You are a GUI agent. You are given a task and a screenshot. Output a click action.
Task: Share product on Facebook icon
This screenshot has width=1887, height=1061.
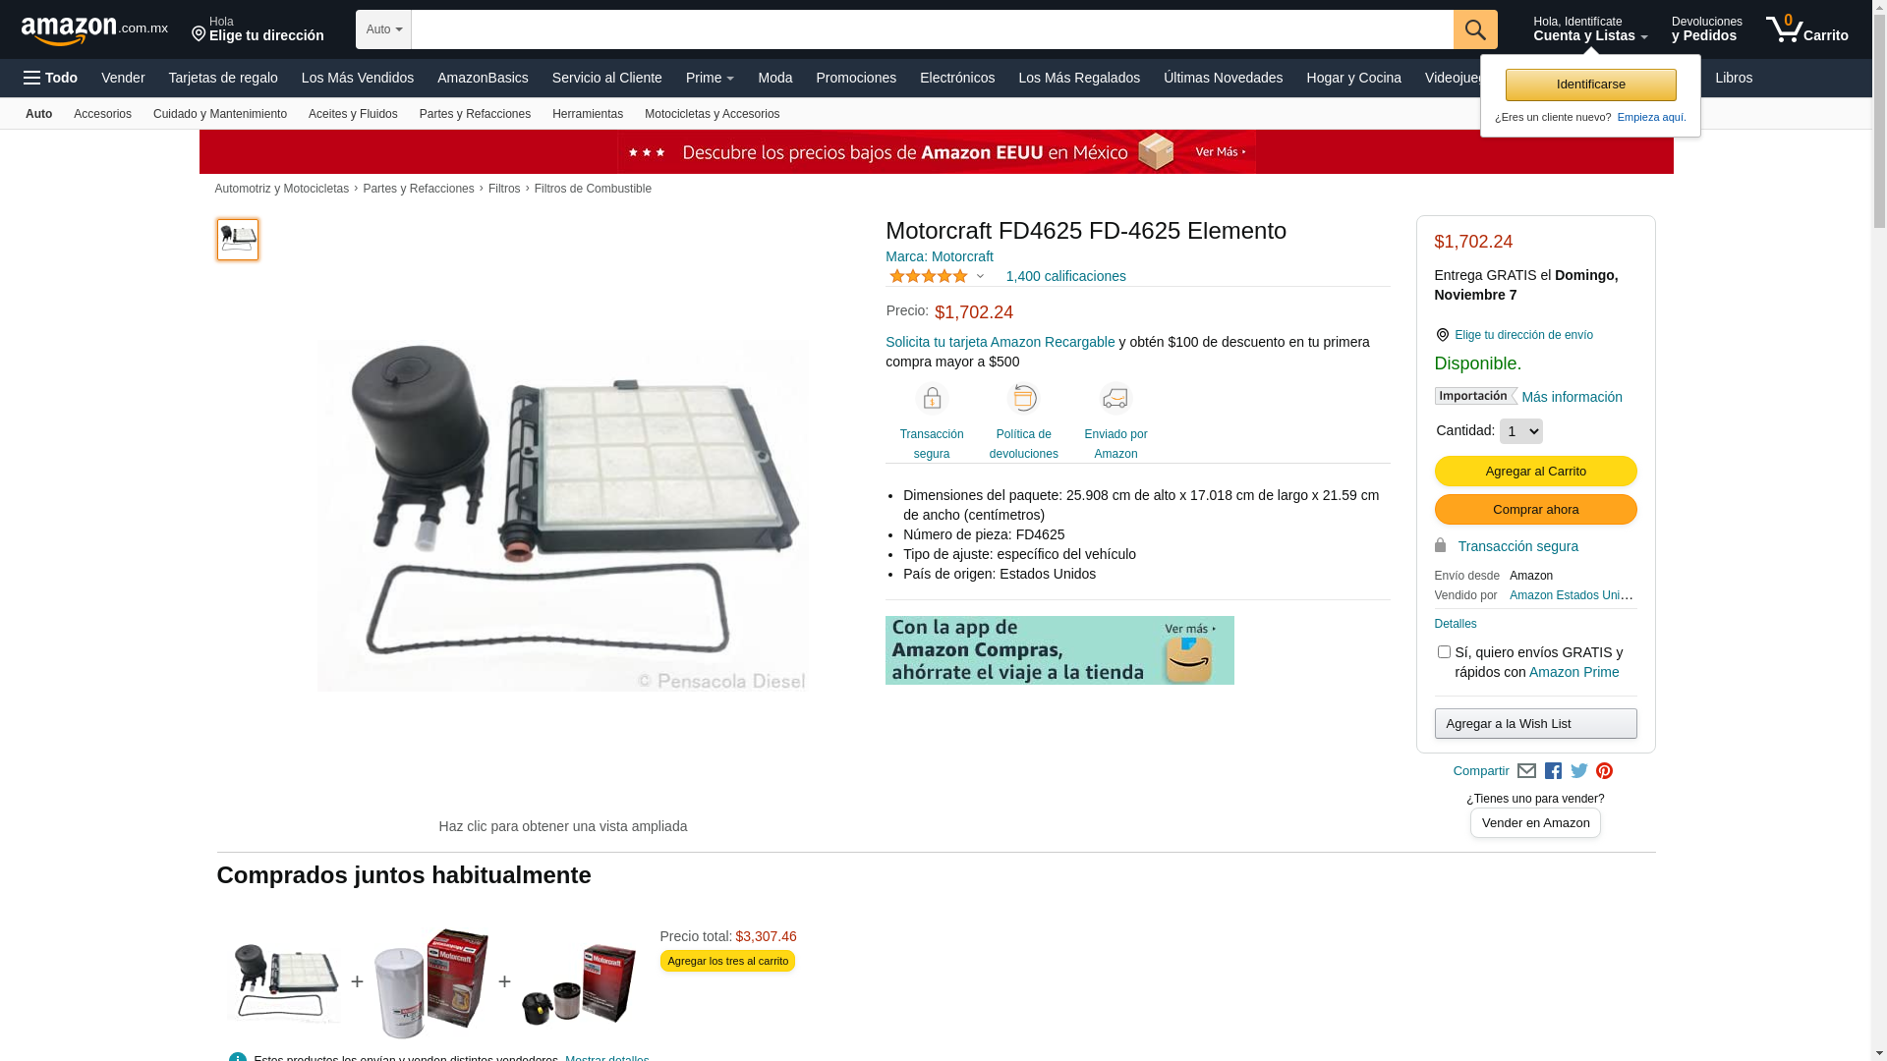1553,771
